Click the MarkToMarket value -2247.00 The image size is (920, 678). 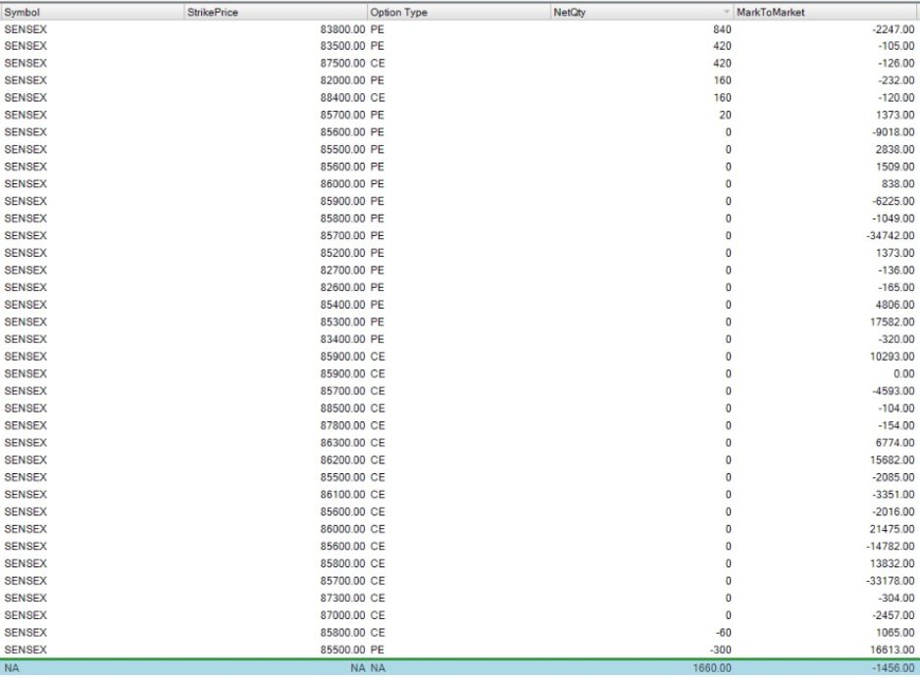(893, 29)
